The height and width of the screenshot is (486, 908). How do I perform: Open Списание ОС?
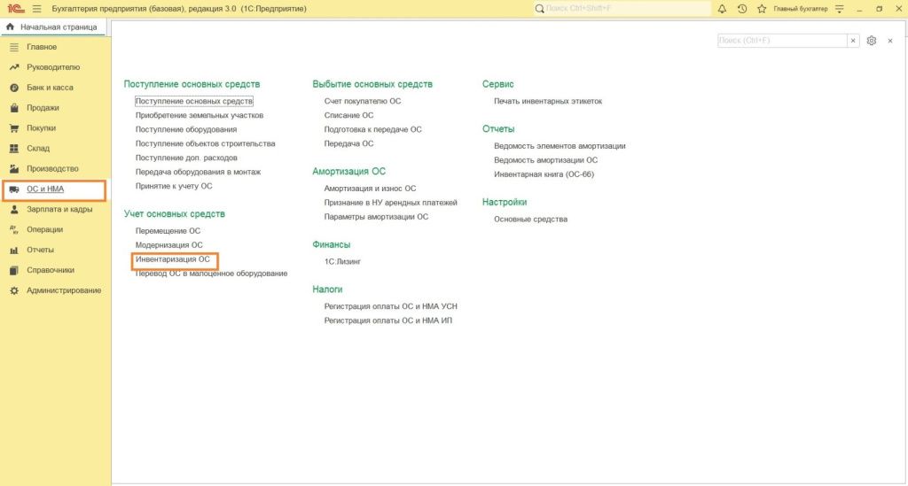coord(348,115)
